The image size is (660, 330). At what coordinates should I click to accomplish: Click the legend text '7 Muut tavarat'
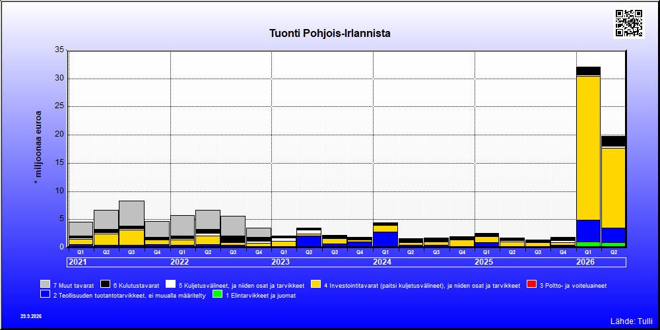[74, 285]
